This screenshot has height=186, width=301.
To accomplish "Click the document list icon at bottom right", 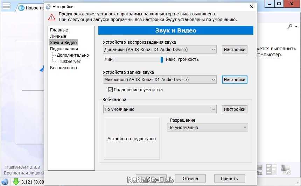I will [x=271, y=170].
